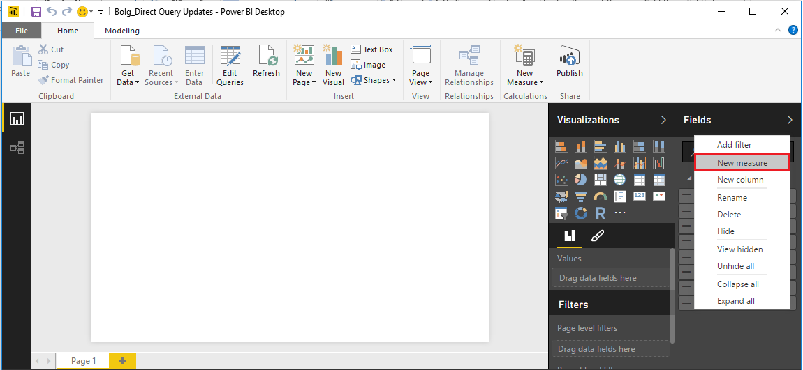
Task: Collapse the ribbon with the caret
Action: point(778,30)
